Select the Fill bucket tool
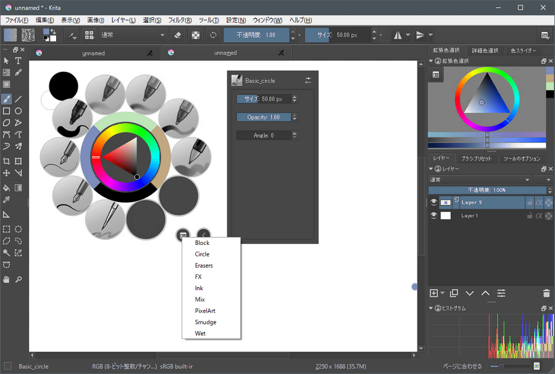The width and height of the screenshot is (555, 374). tap(6, 188)
